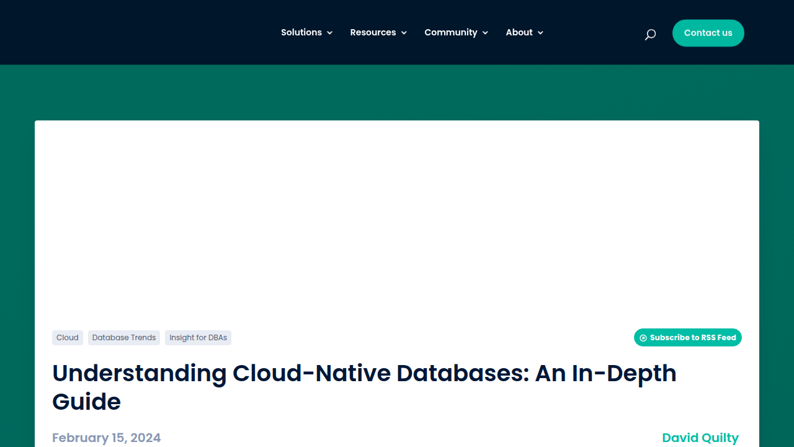Select the Insight for DBAs tag
The height and width of the screenshot is (447, 794).
(198, 338)
